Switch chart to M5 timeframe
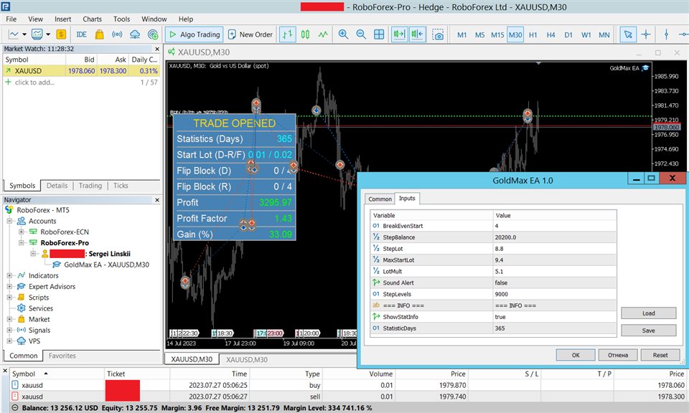This screenshot has width=689, height=413. [x=479, y=34]
